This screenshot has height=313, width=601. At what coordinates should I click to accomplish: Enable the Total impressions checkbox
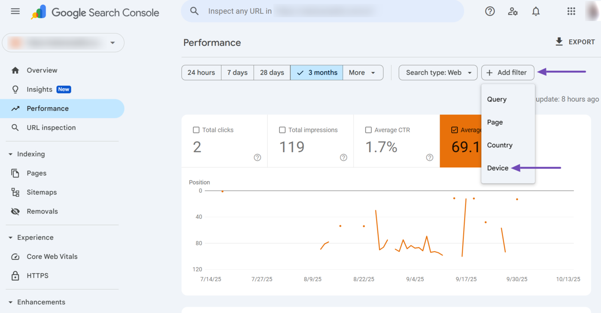[x=282, y=130]
